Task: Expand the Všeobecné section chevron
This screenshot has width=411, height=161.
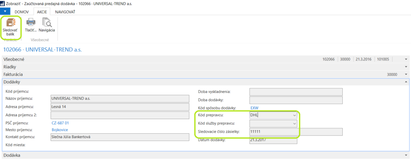Action: tap(406, 59)
